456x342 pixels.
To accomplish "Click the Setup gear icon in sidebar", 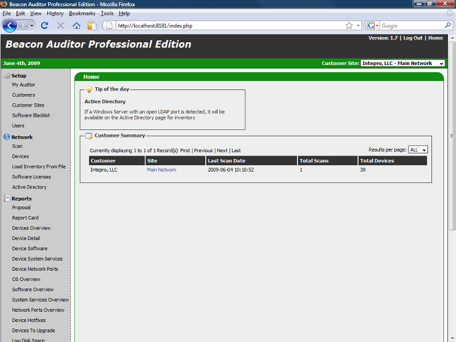I will coord(7,76).
